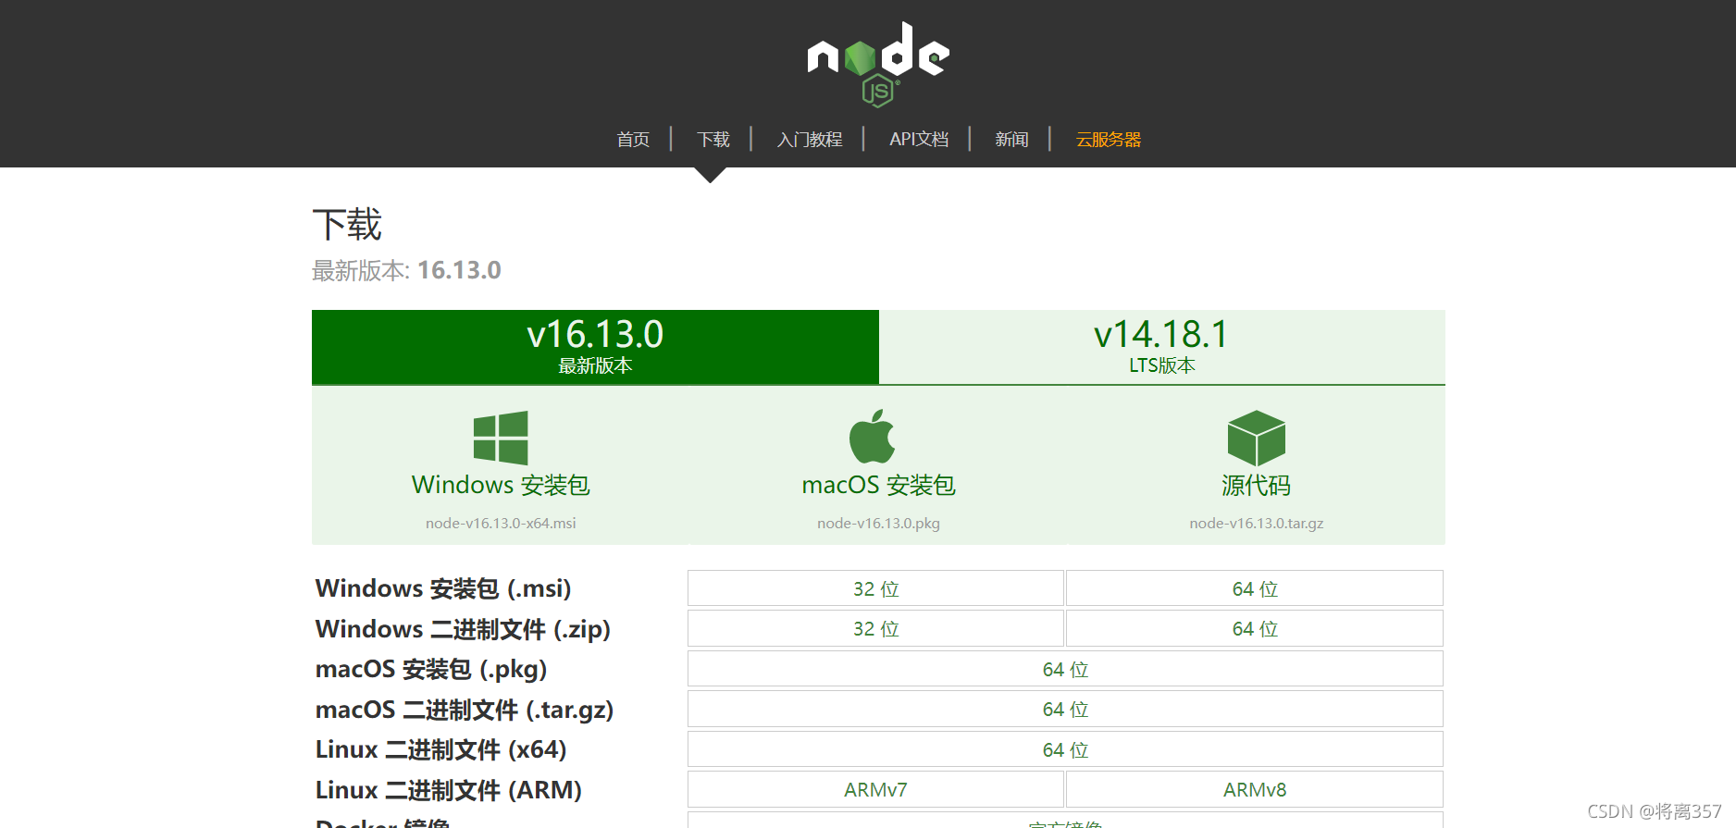Click the Apple logo macOS icon

[873, 437]
